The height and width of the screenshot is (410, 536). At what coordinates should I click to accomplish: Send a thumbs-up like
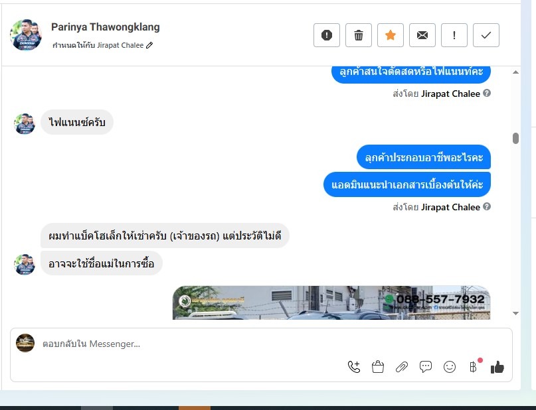[497, 368]
